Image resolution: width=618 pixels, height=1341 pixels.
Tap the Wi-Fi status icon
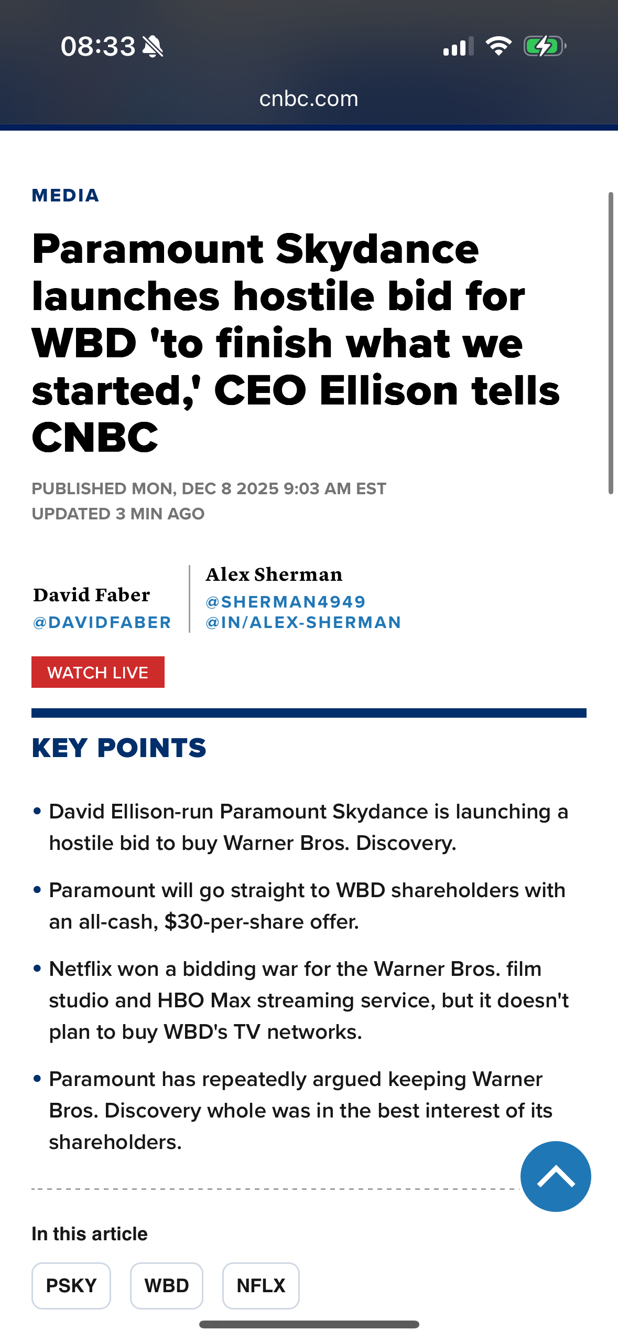click(x=498, y=46)
